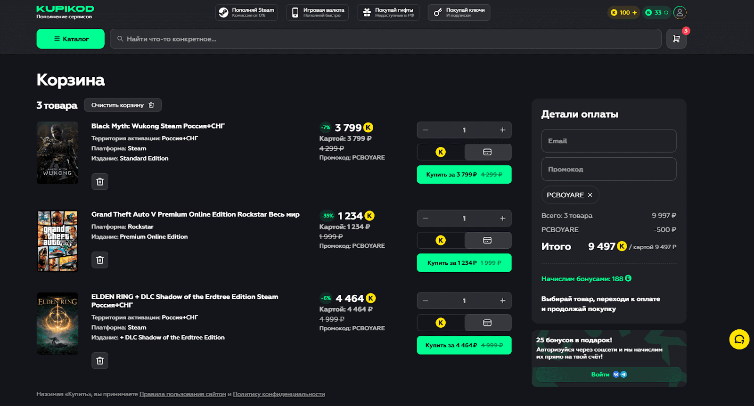Screen dimensions: 754x406
Task: Increase quantity of ELDEN RING
Action: point(503,300)
